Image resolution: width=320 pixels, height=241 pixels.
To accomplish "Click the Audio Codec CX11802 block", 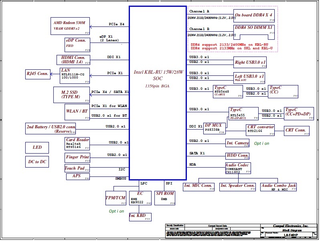I will (x=238, y=168).
